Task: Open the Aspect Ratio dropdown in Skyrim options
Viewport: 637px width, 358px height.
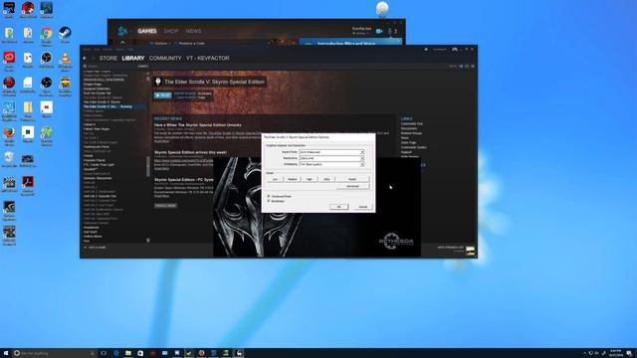Action: [x=331, y=152]
